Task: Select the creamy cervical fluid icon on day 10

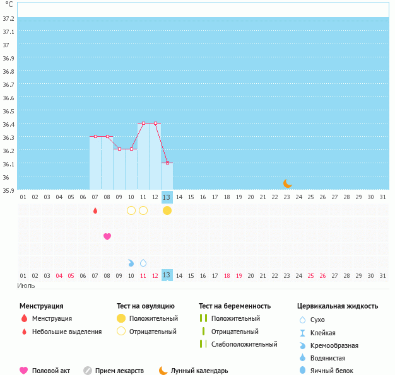Action: tap(131, 263)
